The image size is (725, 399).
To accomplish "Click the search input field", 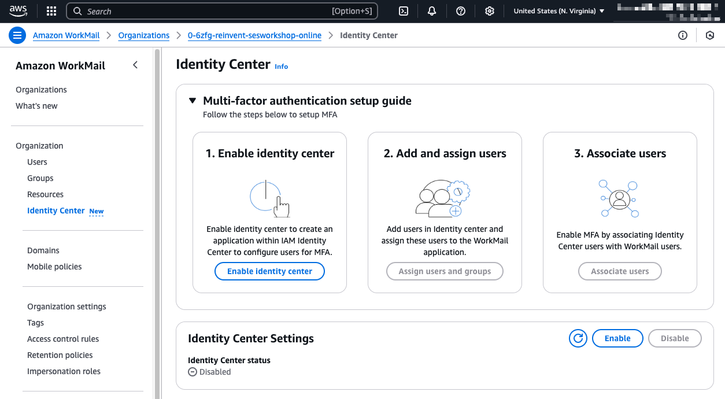I will click(208, 11).
